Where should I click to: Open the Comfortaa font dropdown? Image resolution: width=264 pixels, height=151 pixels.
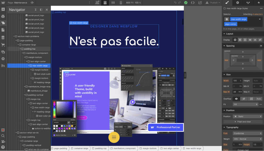[248, 133]
